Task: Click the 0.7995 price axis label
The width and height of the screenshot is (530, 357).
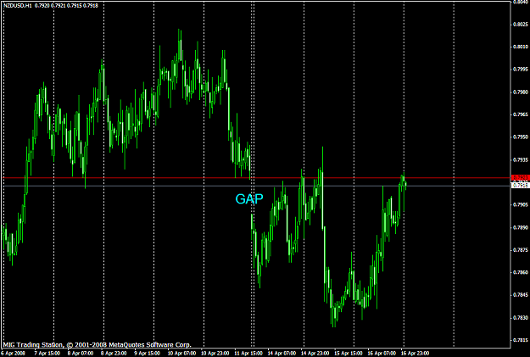Action: point(521,70)
